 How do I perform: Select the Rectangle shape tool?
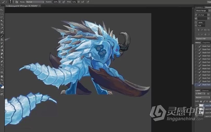pyautogui.click(x=2, y=73)
